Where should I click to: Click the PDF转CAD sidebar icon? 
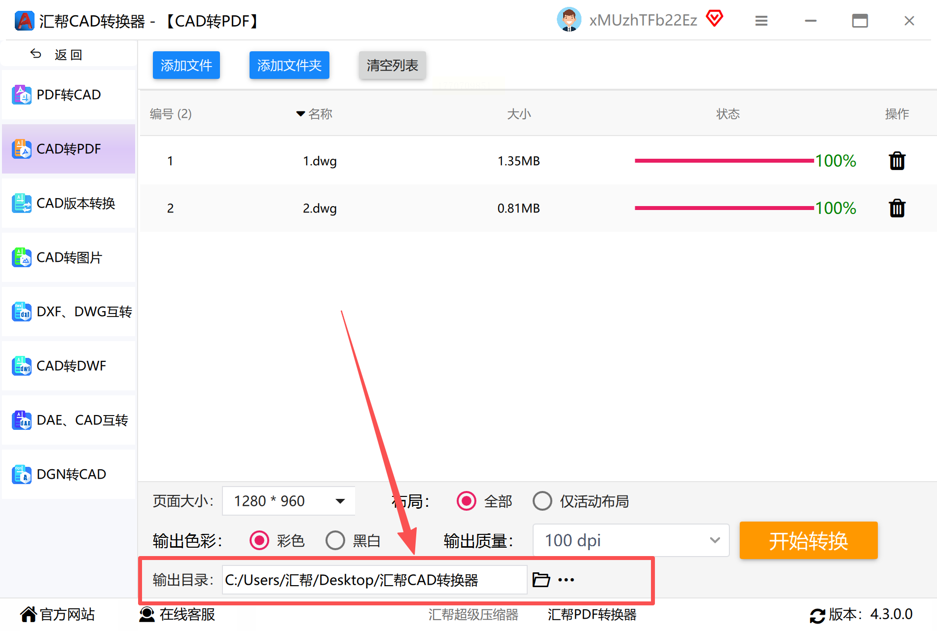pyautogui.click(x=22, y=95)
